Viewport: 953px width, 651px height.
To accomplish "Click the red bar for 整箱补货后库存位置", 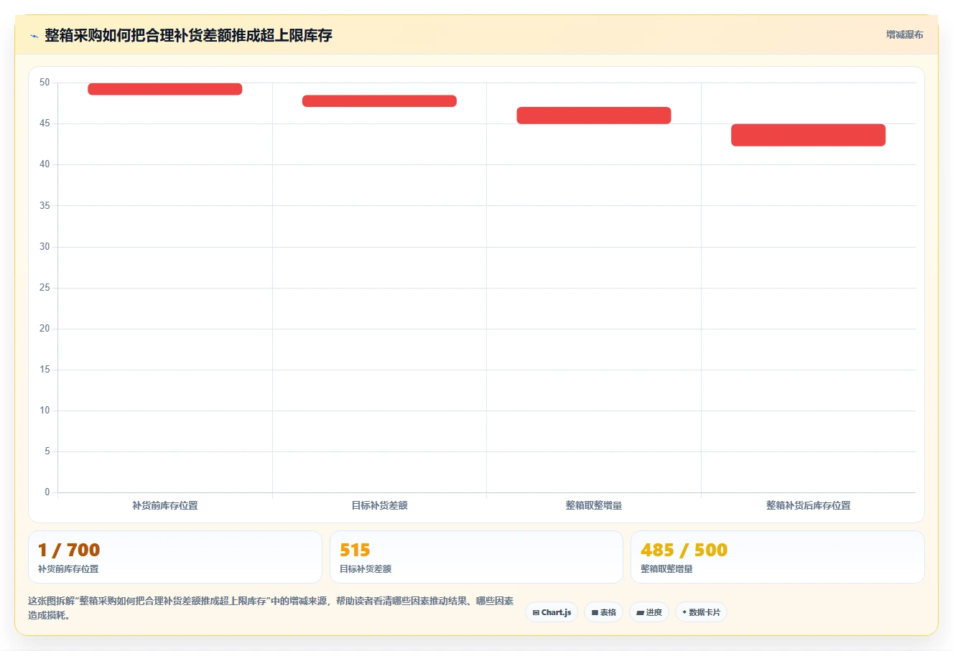I will pos(808,135).
